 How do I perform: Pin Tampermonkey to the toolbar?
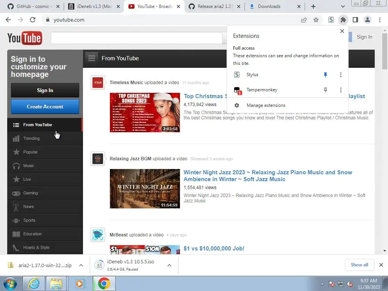click(325, 90)
